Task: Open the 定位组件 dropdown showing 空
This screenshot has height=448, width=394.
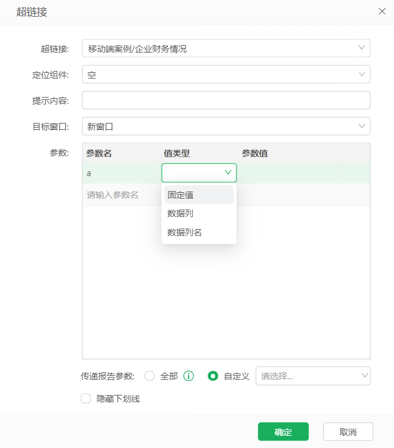Action: [226, 74]
